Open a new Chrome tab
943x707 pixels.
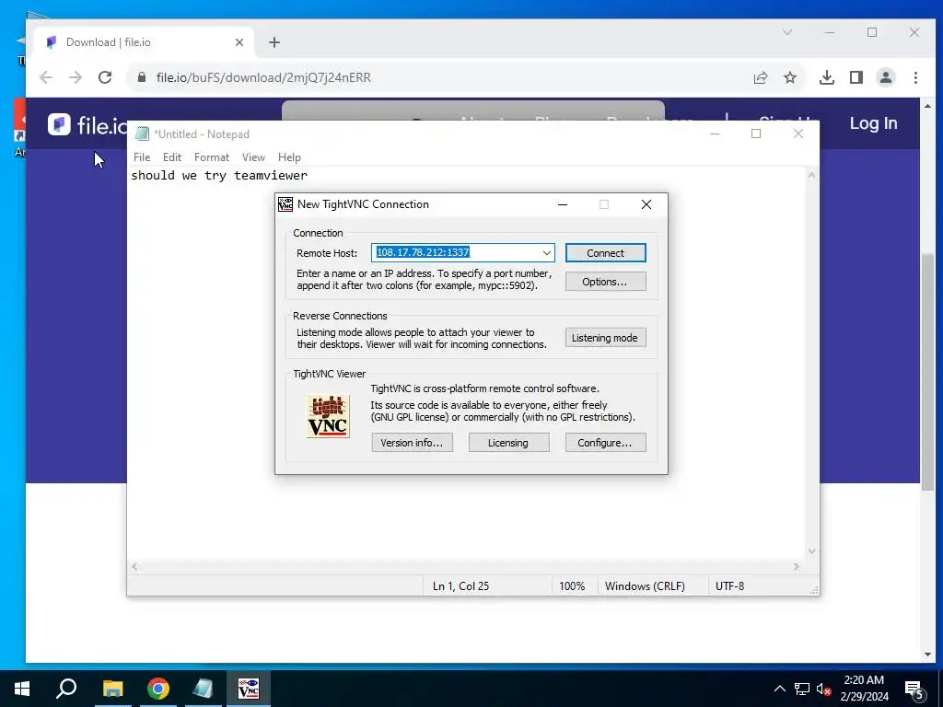coord(274,42)
